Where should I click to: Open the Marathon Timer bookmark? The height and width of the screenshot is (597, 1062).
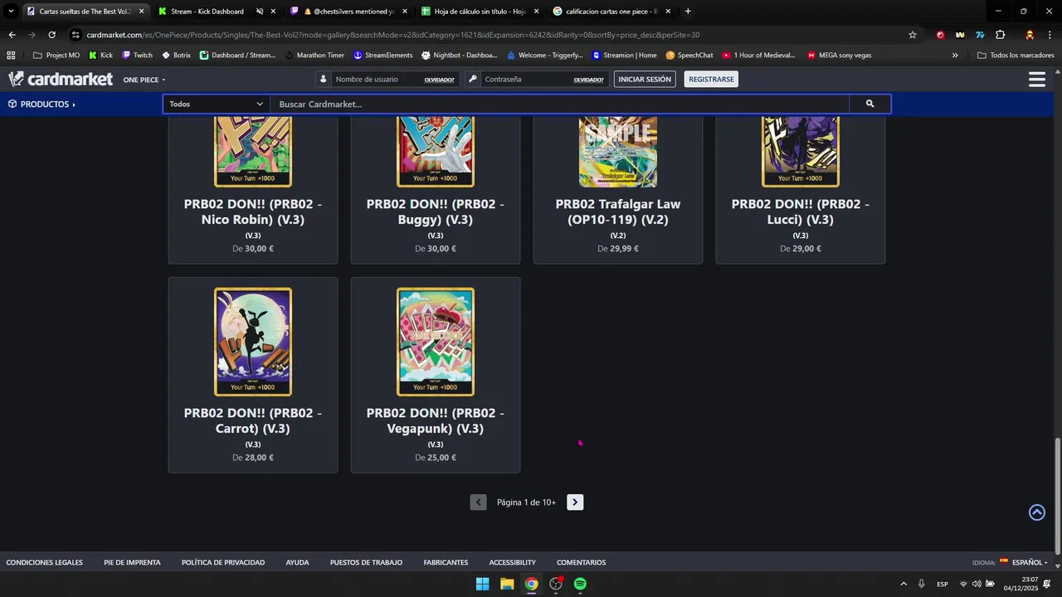[x=314, y=56]
